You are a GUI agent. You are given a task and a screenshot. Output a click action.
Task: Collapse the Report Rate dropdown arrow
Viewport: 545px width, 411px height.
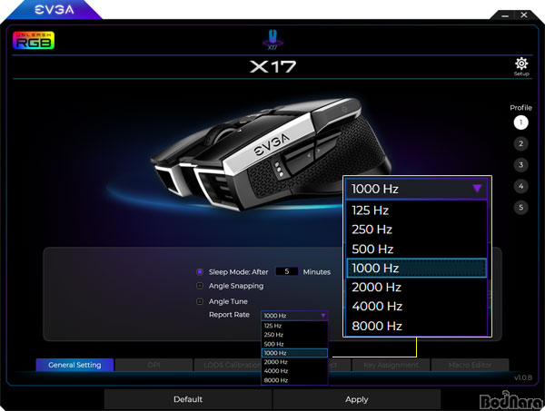click(323, 315)
